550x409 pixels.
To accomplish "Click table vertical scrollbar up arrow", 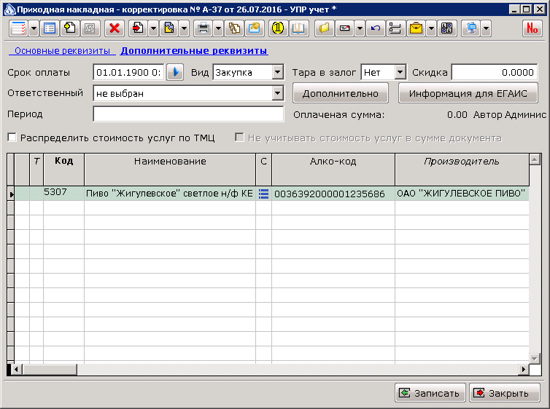I will (x=535, y=160).
